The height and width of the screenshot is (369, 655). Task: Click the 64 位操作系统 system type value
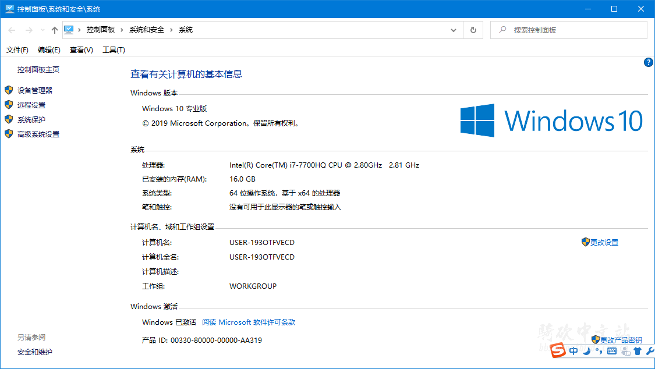(285, 193)
